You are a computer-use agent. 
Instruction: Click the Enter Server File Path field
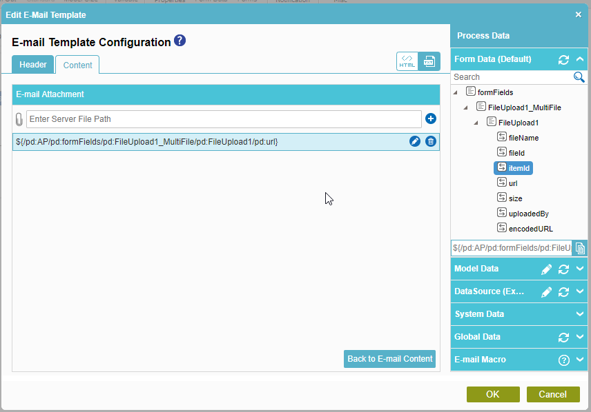click(224, 119)
